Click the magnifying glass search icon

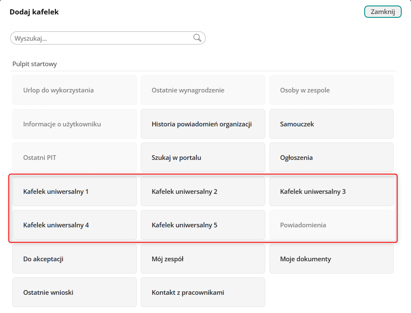197,38
